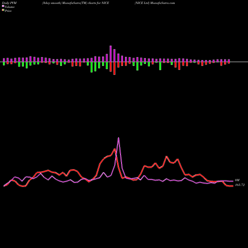
Task: Select the Volume legend label
Action: (9, 7)
